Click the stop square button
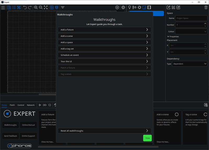Screen dimensions: 209x150 point(50,105)
